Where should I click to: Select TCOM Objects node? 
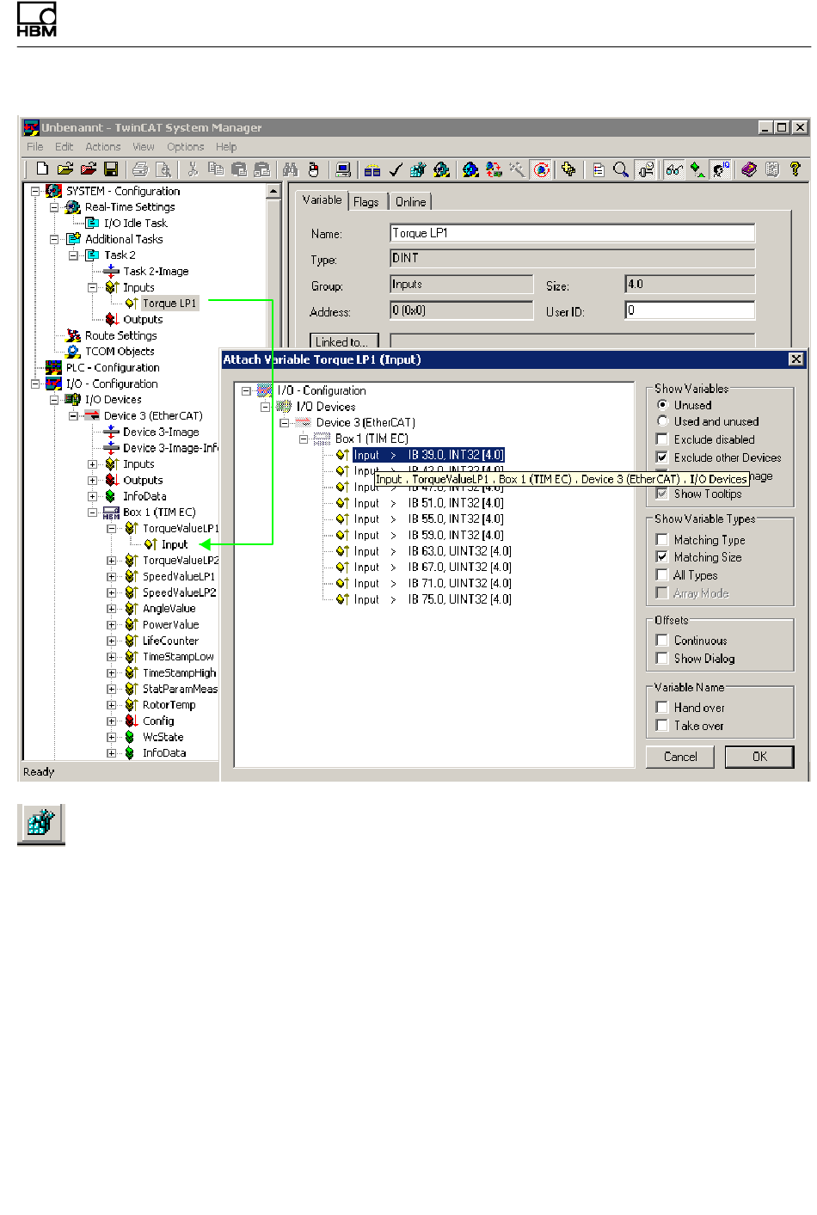coord(120,351)
